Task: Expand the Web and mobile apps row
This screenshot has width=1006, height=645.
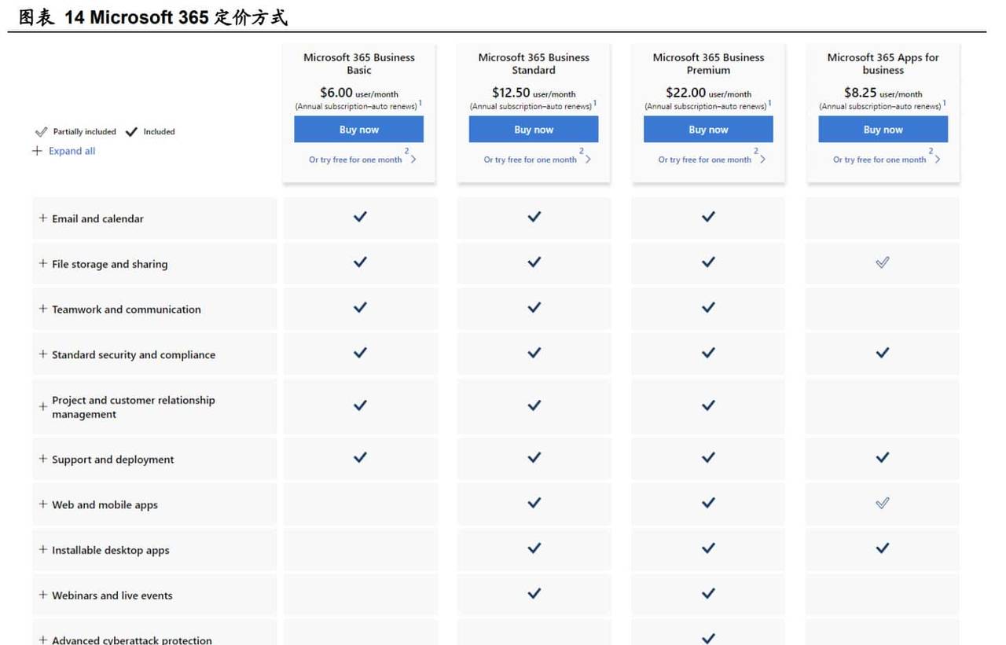Action: click(43, 503)
